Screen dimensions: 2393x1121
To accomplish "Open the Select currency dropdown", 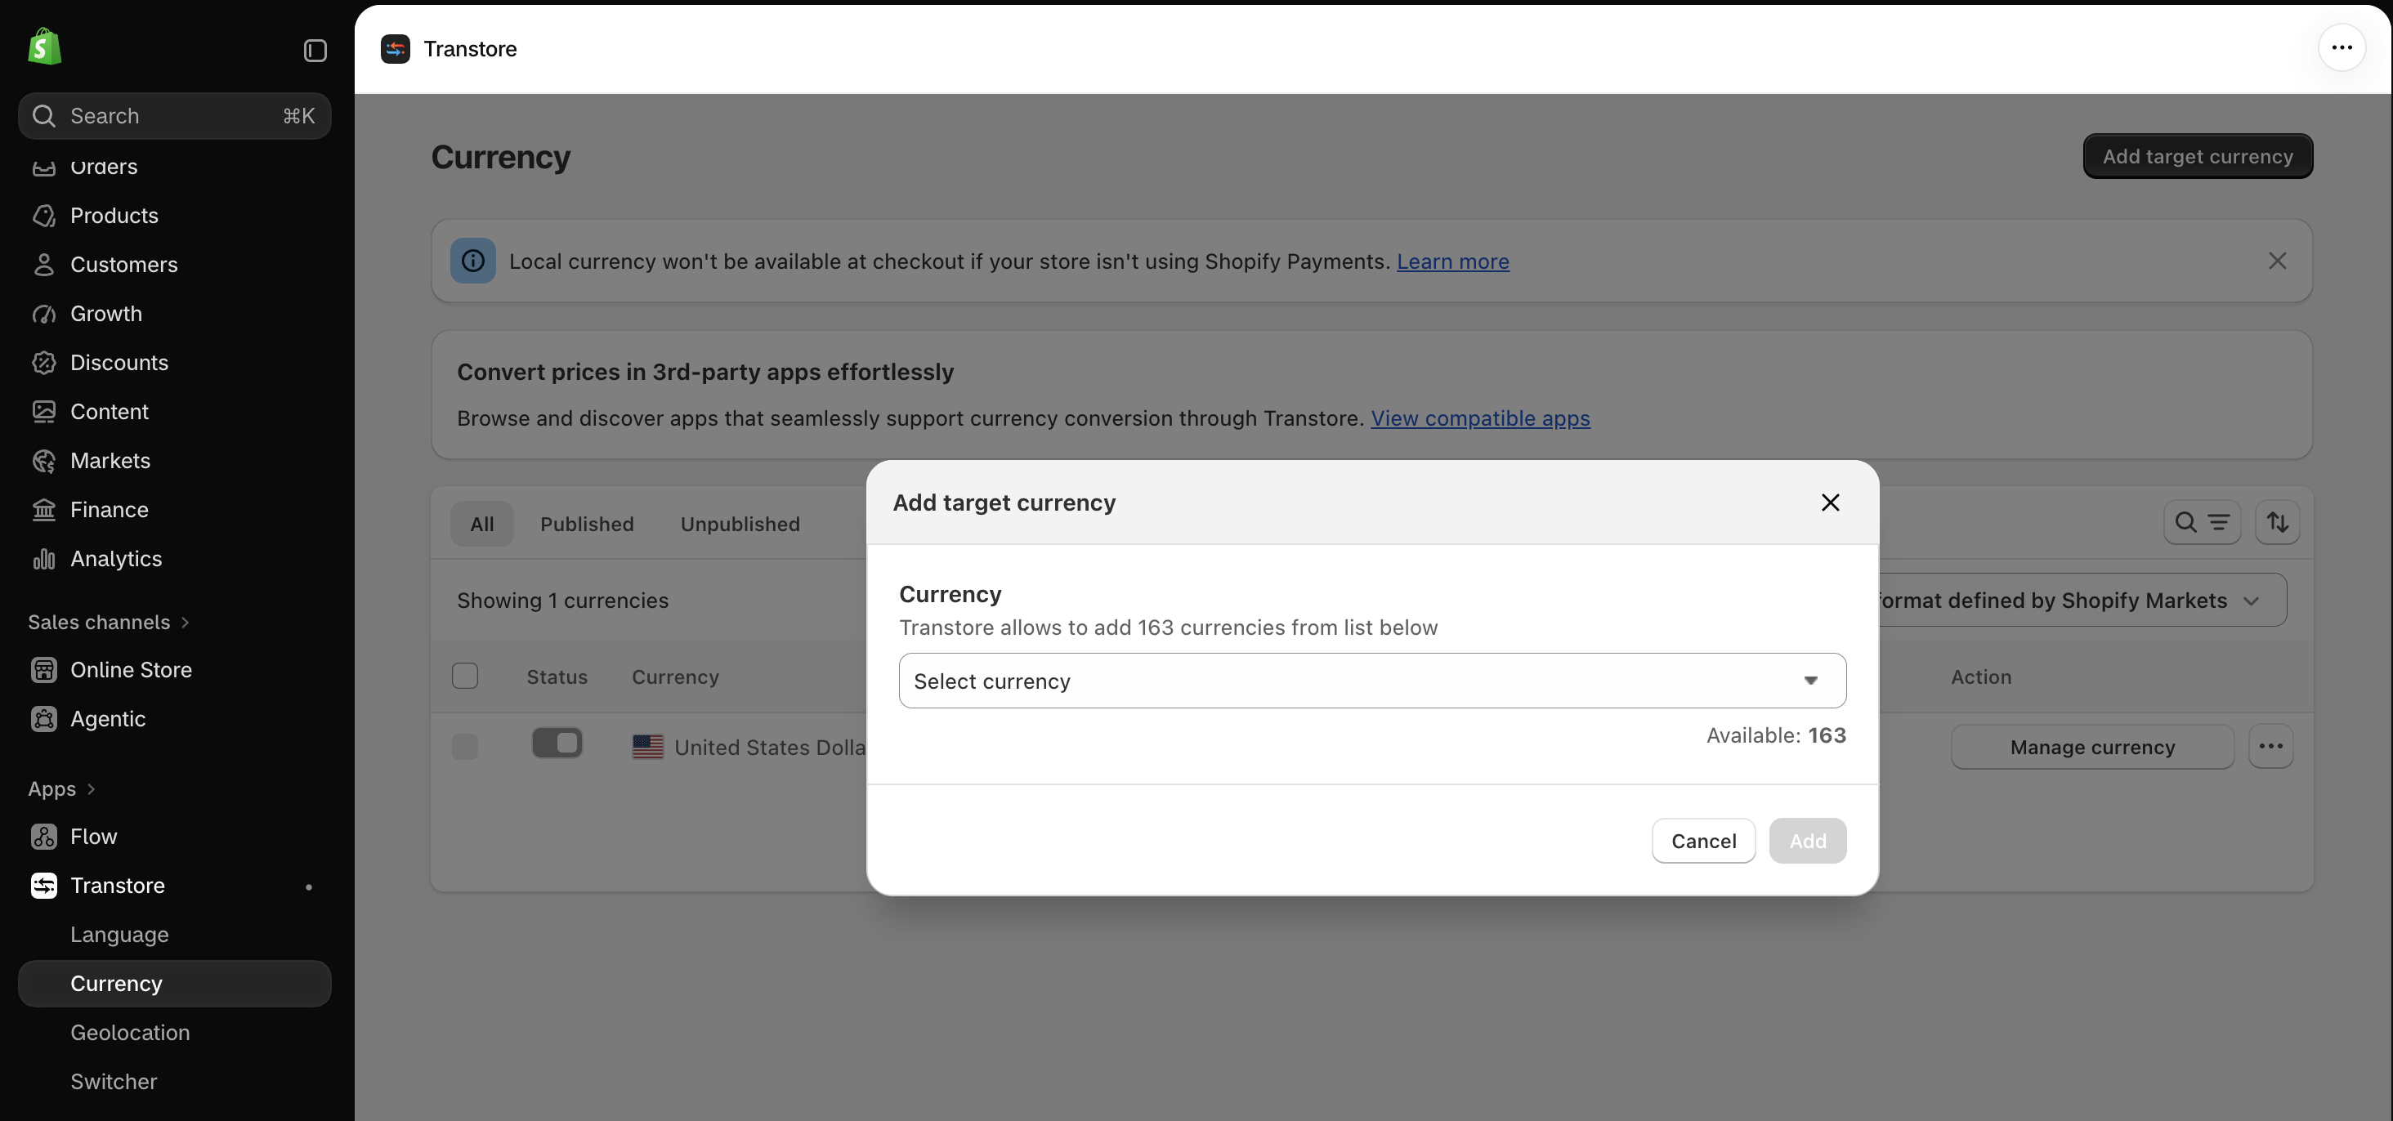I will pyautogui.click(x=1372, y=681).
